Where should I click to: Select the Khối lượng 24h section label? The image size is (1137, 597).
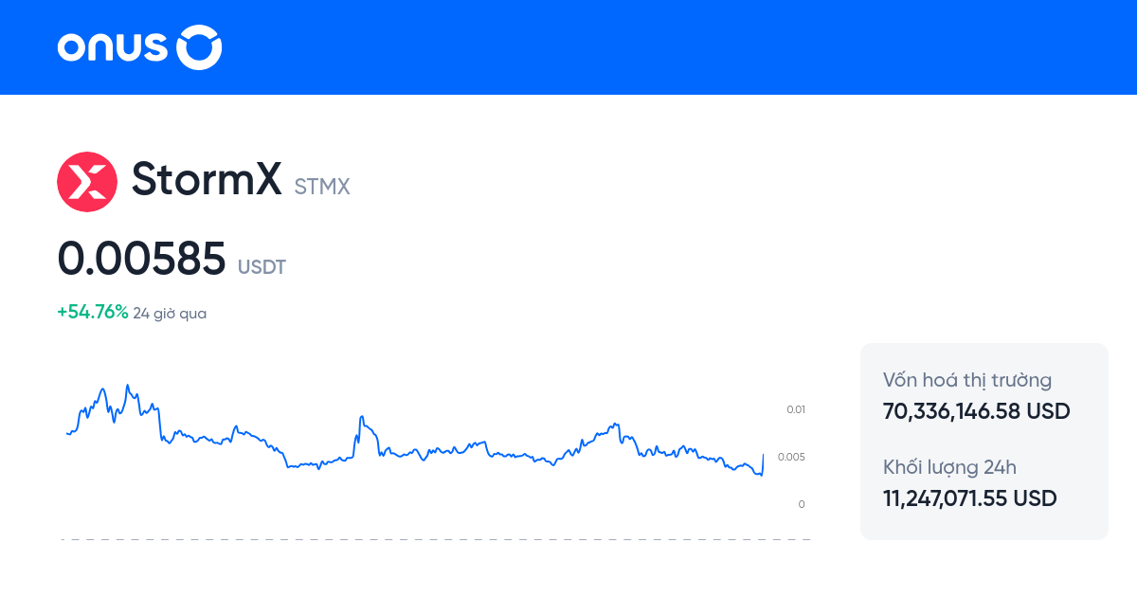pyautogui.click(x=949, y=467)
